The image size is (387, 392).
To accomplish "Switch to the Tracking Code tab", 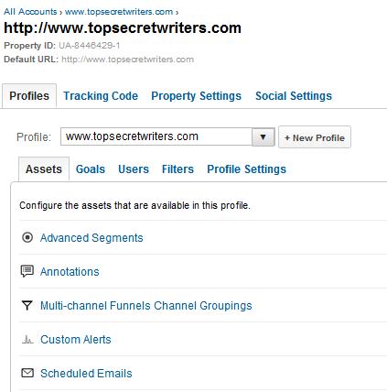I will coord(101,96).
